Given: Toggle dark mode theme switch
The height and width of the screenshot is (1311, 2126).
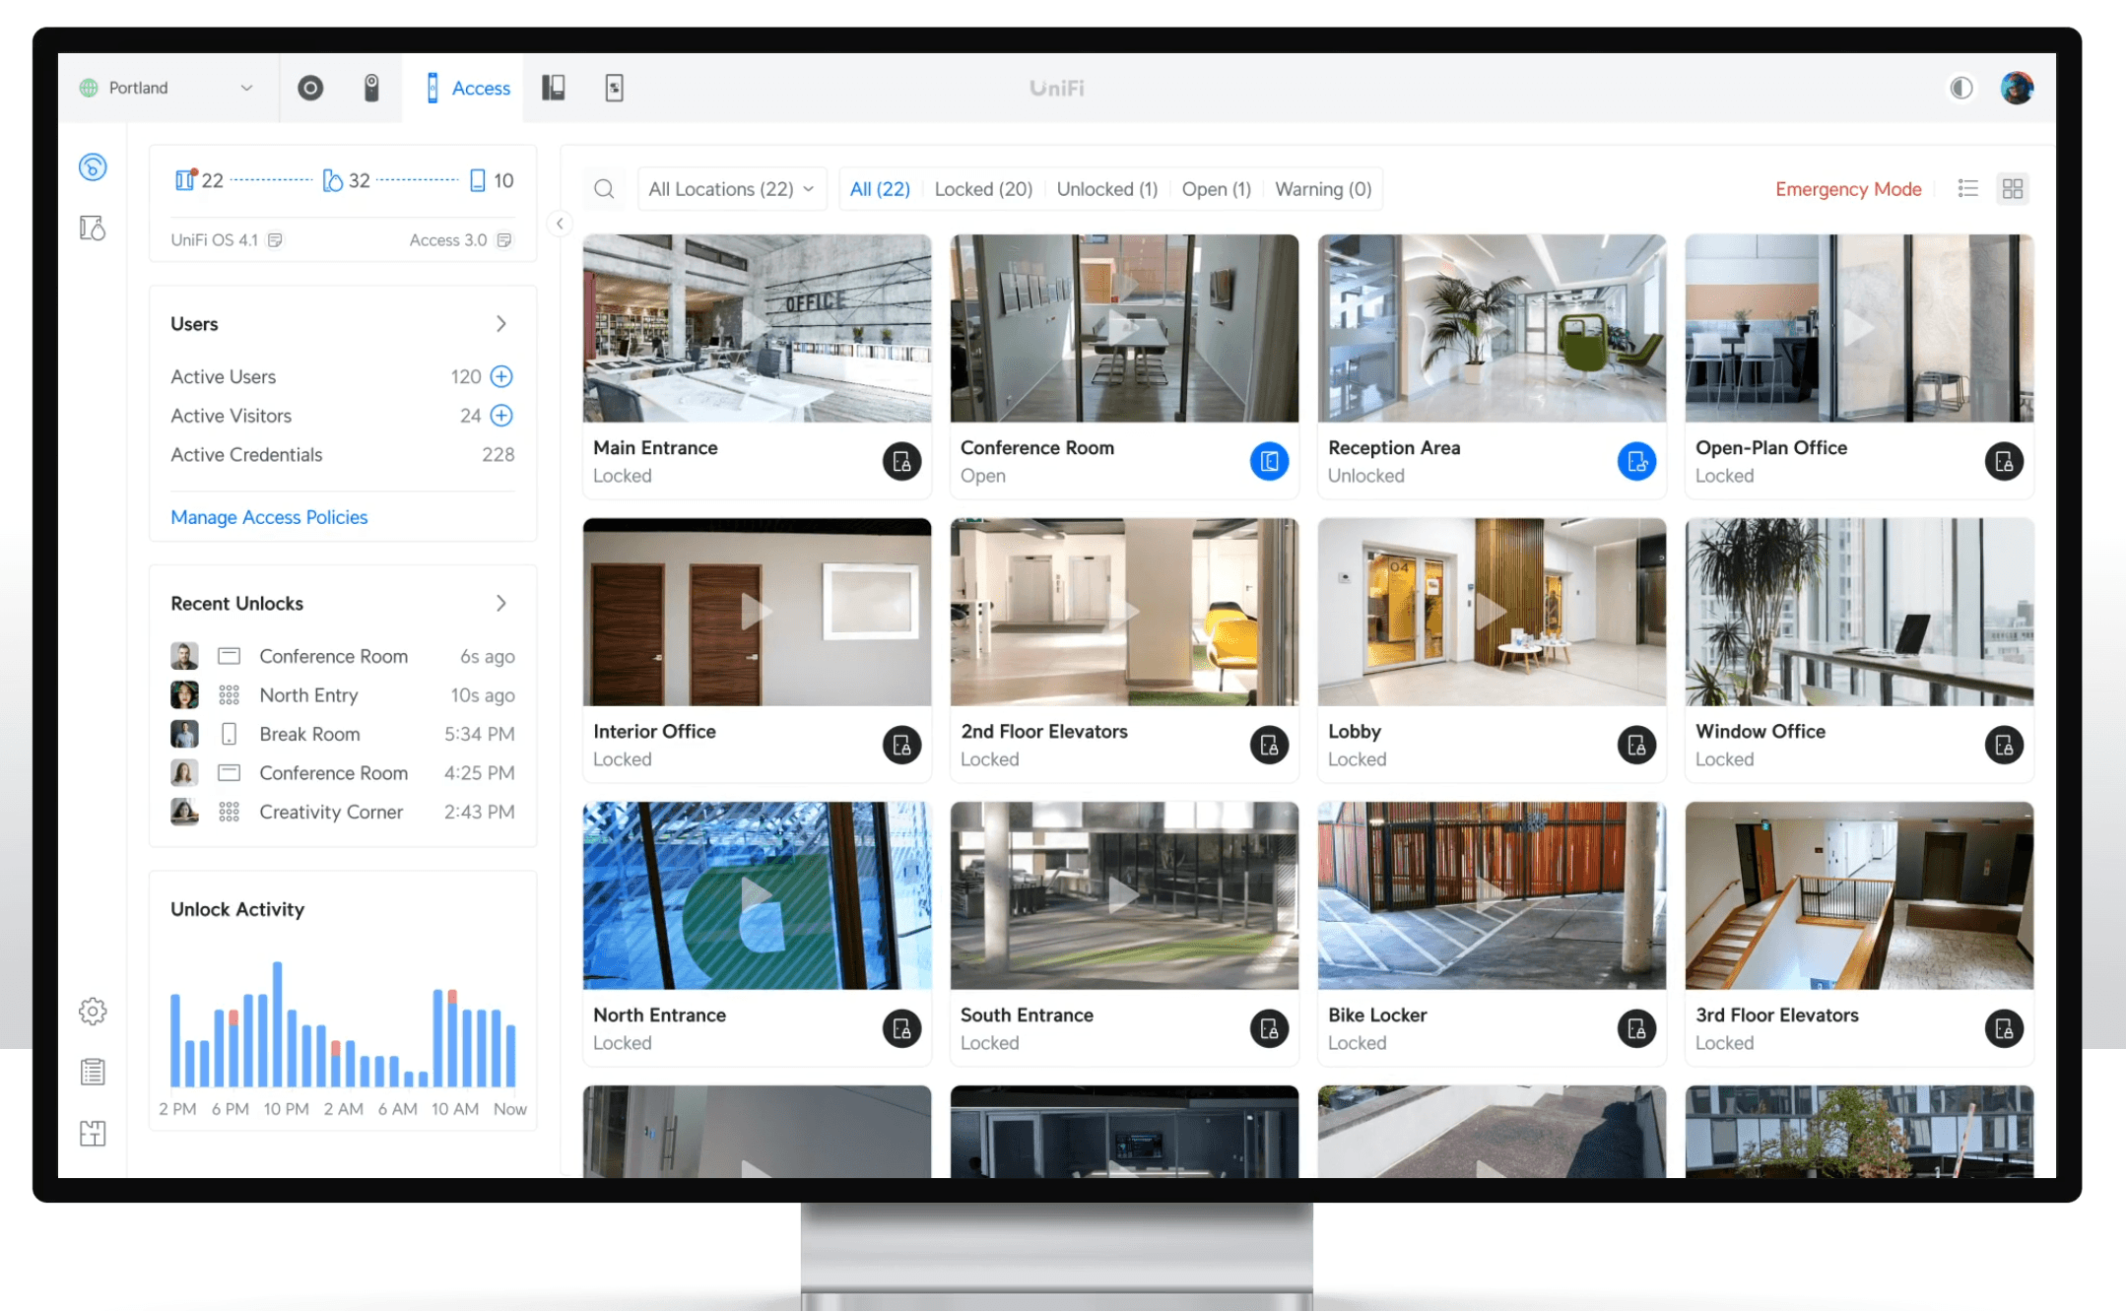Looking at the screenshot, I should [x=1960, y=88].
